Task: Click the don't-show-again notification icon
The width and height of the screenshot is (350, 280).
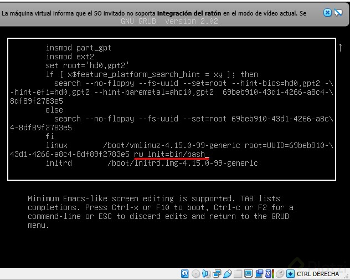Action: [338, 13]
